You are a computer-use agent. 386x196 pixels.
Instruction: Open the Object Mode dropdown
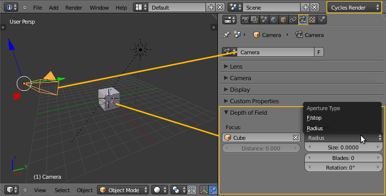tap(123, 190)
